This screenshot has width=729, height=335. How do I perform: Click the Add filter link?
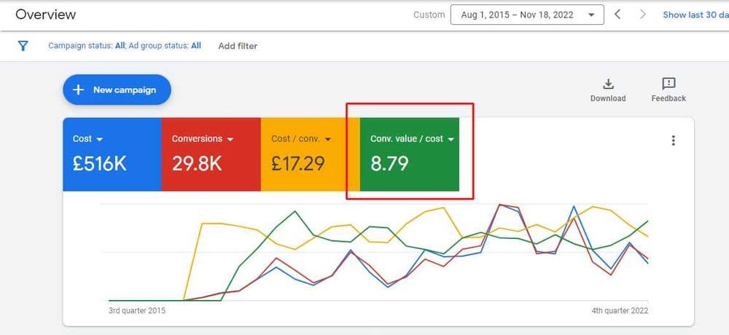(238, 46)
